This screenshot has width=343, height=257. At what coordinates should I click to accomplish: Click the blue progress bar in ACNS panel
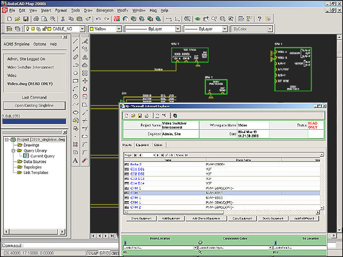(x=34, y=121)
